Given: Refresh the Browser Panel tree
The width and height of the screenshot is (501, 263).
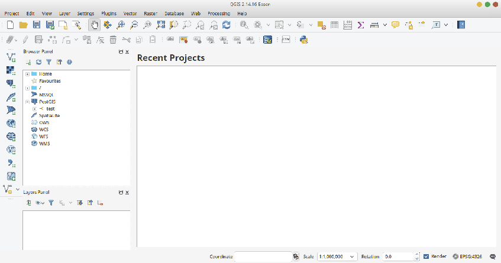Looking at the screenshot, I should tap(38, 62).
